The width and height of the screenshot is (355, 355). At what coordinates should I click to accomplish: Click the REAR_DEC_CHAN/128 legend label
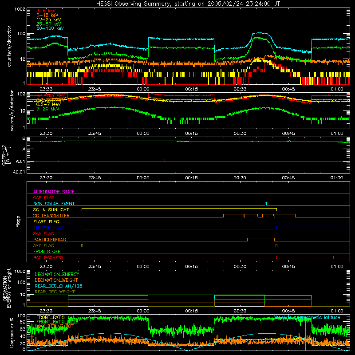coord(59,286)
